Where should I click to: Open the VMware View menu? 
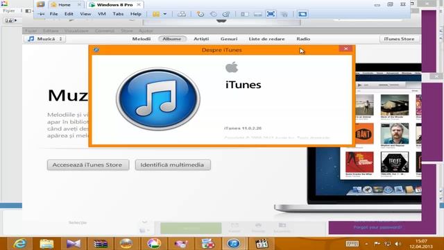coord(85,14)
